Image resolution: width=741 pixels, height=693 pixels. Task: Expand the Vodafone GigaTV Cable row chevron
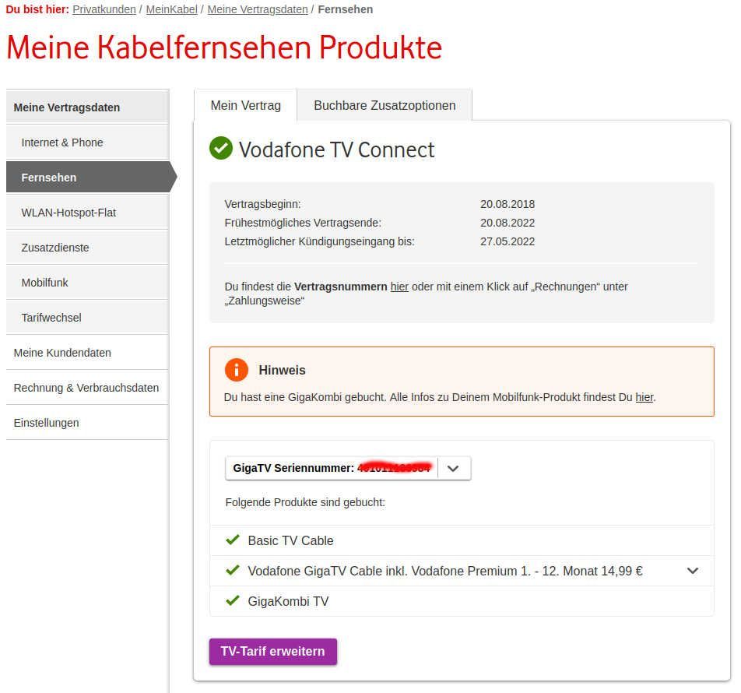[x=693, y=571]
